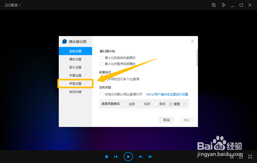Open the QQ影音 main menu dropdown
Viewport: 257px width, 163px height.
click(x=13, y=5)
